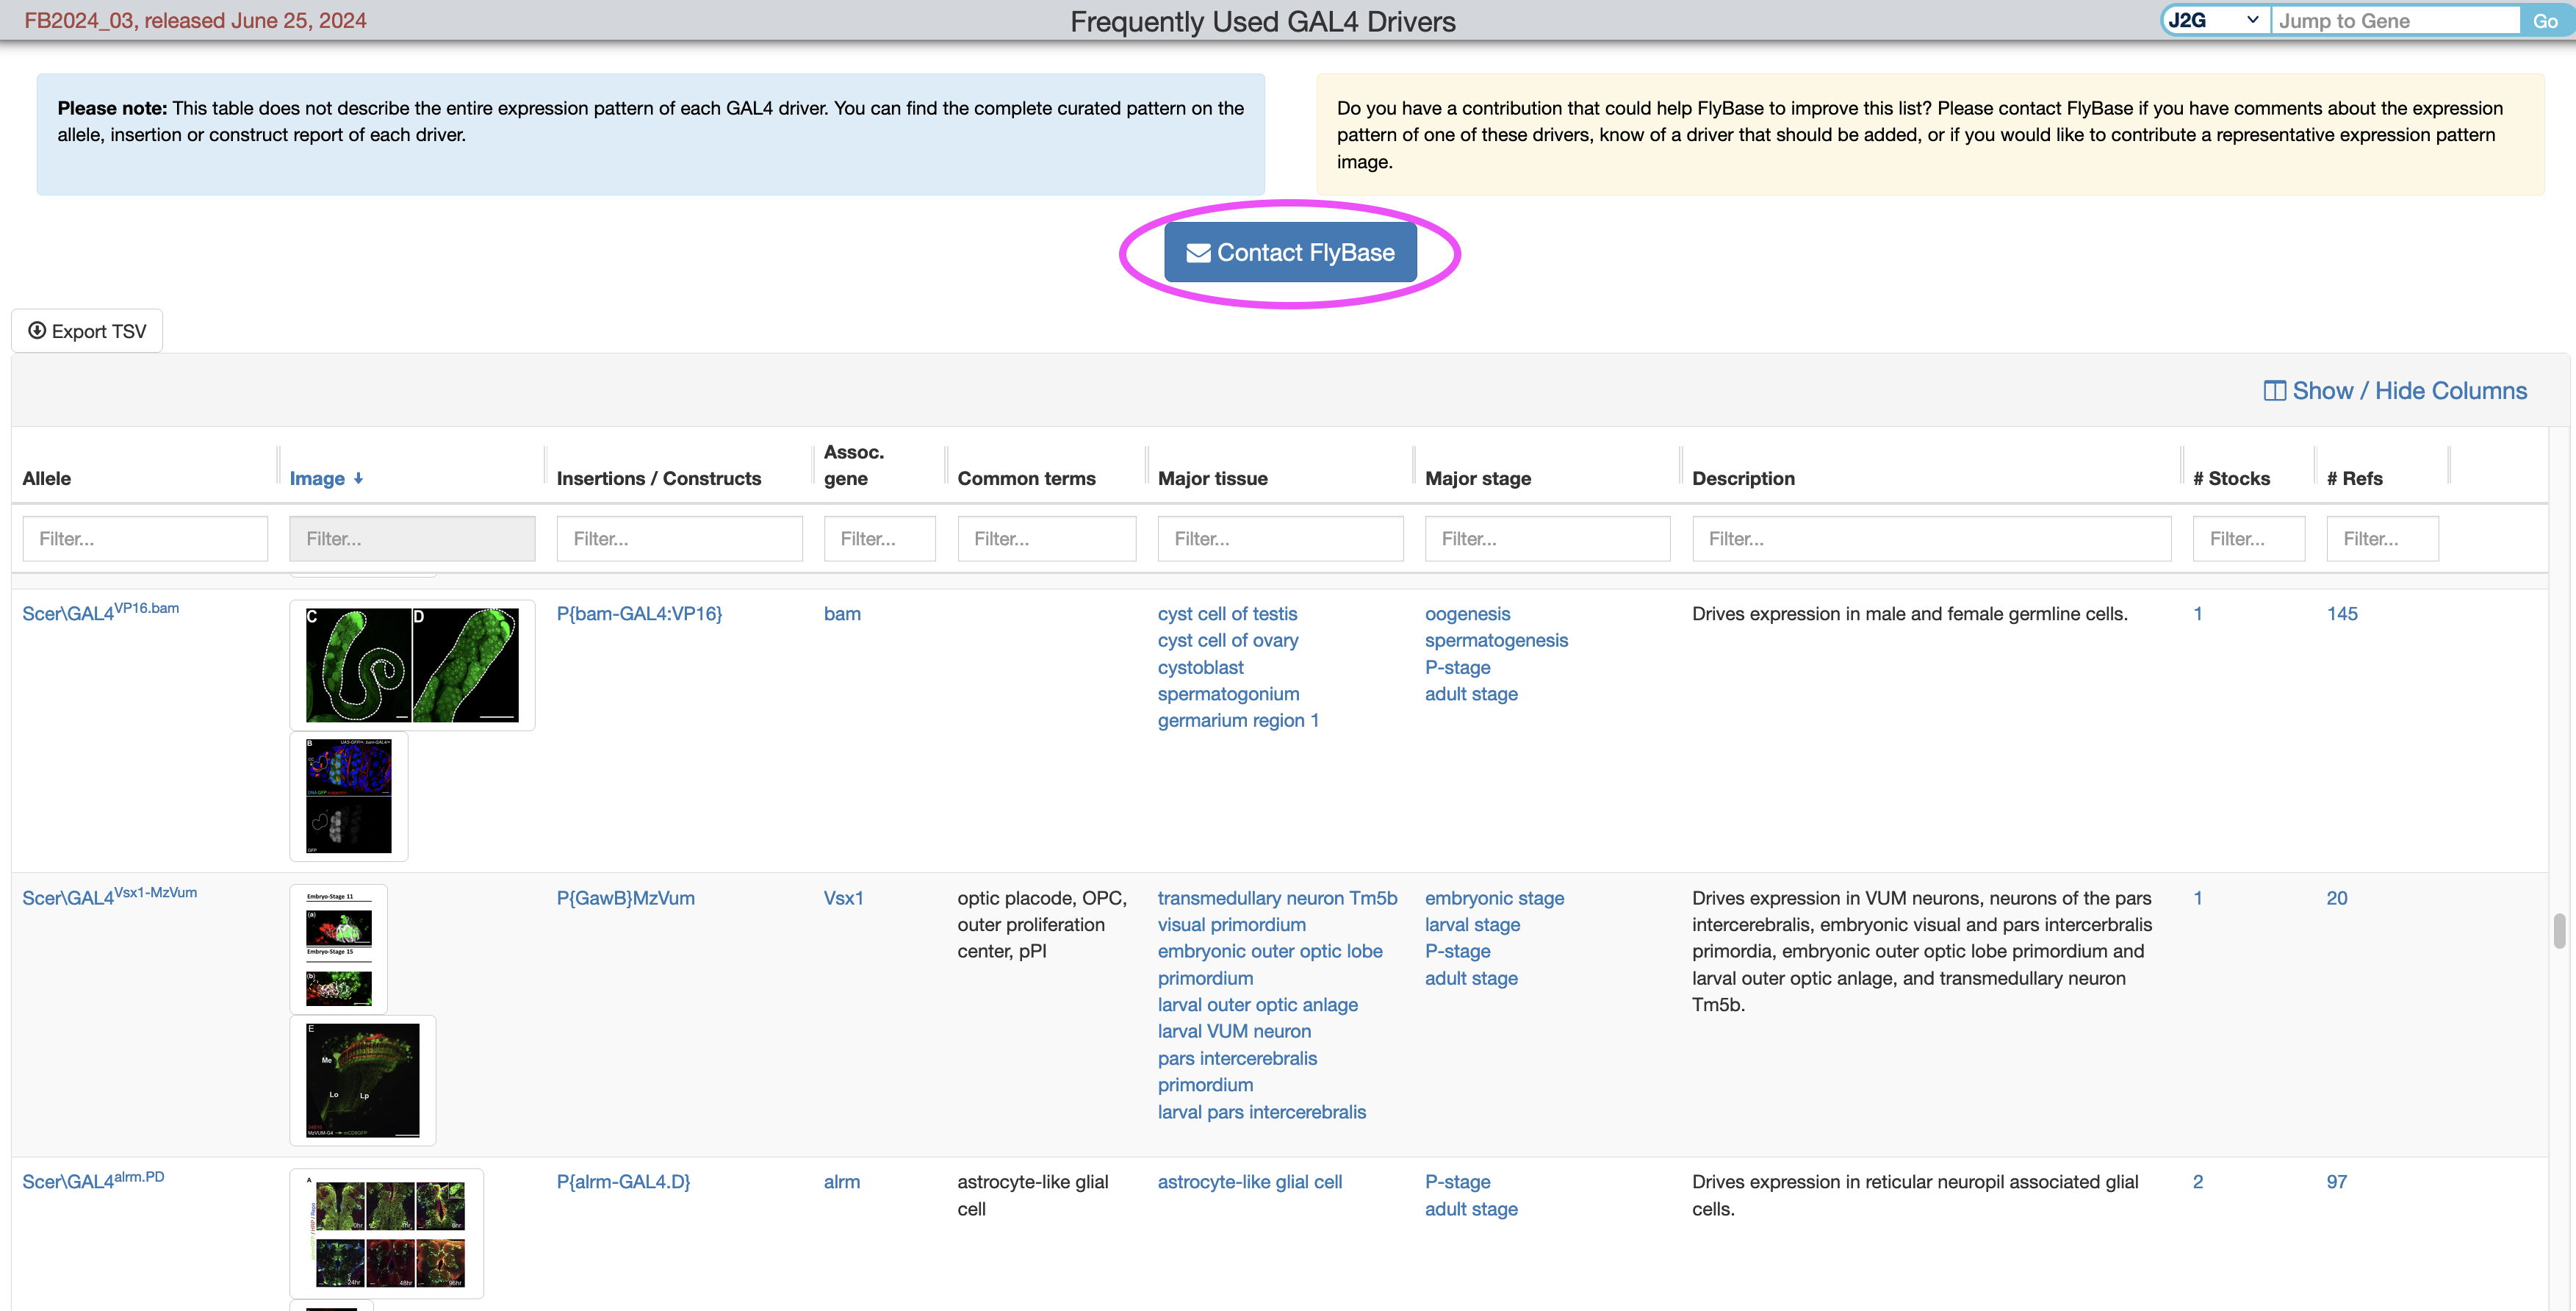Viewport: 2576px width, 1311px height.
Task: Open the bam testis fluorescence thumbnail
Action: click(x=412, y=665)
